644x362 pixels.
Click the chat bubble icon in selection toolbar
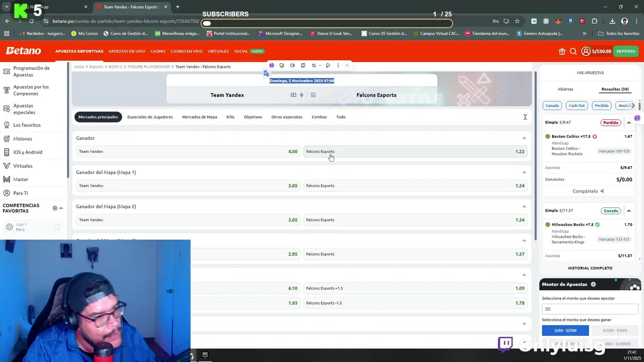pos(328,65)
